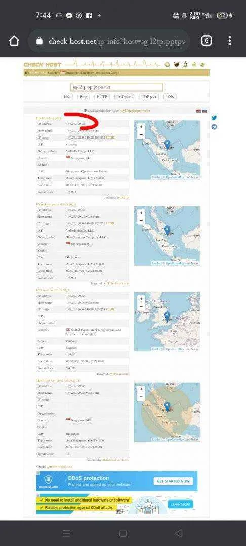Click the location pin on the London map
Image resolution: width=246 pixels, height=546 pixels.
click(x=167, y=316)
